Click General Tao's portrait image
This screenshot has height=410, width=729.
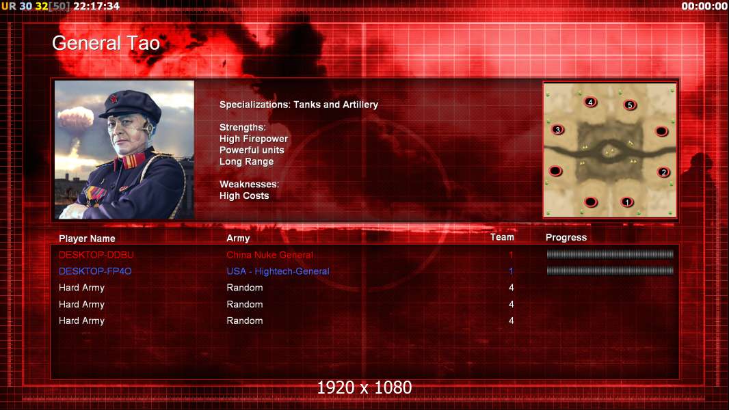(124, 150)
